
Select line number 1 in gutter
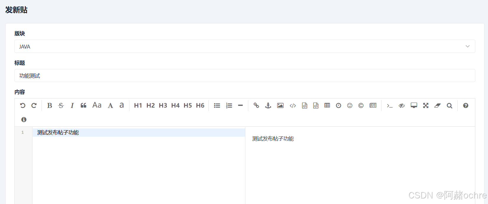click(22, 133)
